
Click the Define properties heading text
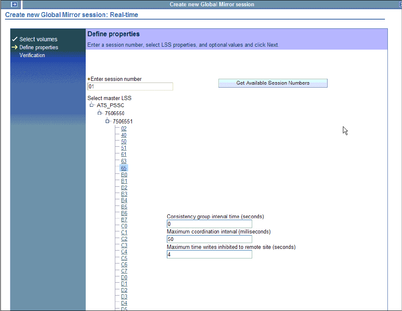(x=114, y=34)
